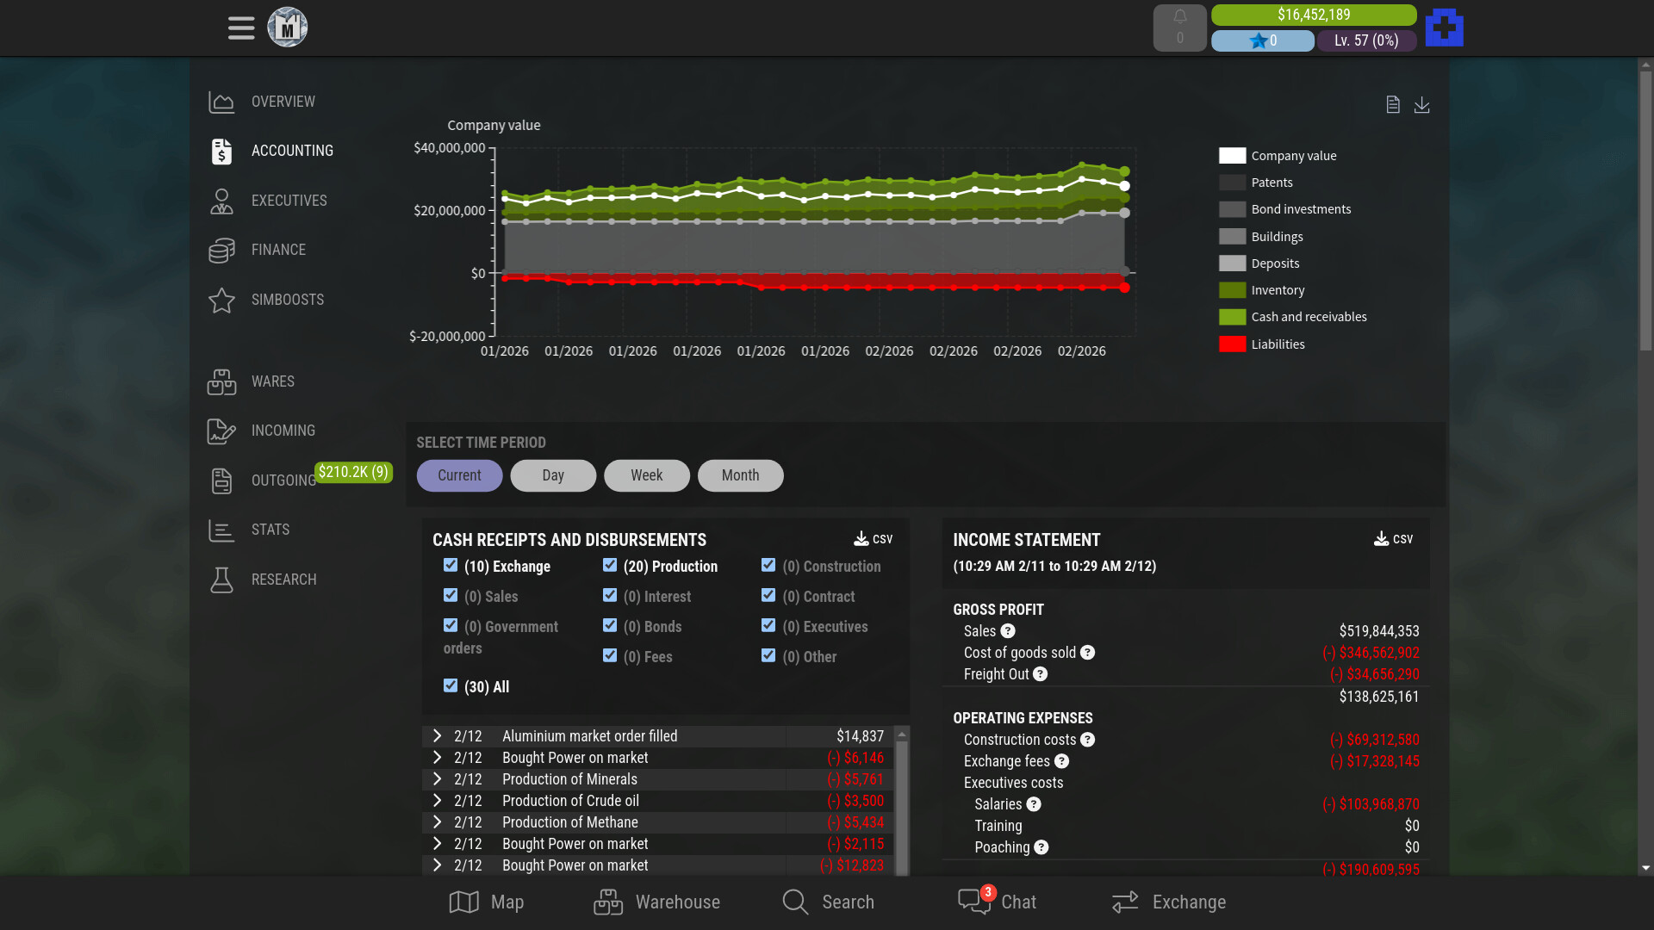This screenshot has height=930, width=1654.
Task: Open chart document report icon
Action: 1392,105
